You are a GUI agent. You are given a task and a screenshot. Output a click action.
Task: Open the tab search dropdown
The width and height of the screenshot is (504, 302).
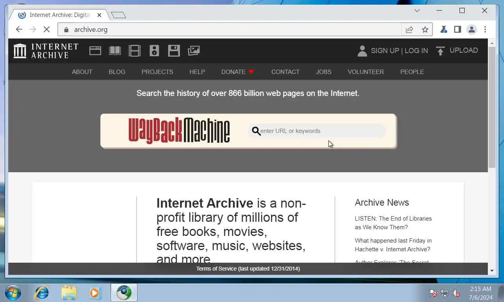coord(417,11)
